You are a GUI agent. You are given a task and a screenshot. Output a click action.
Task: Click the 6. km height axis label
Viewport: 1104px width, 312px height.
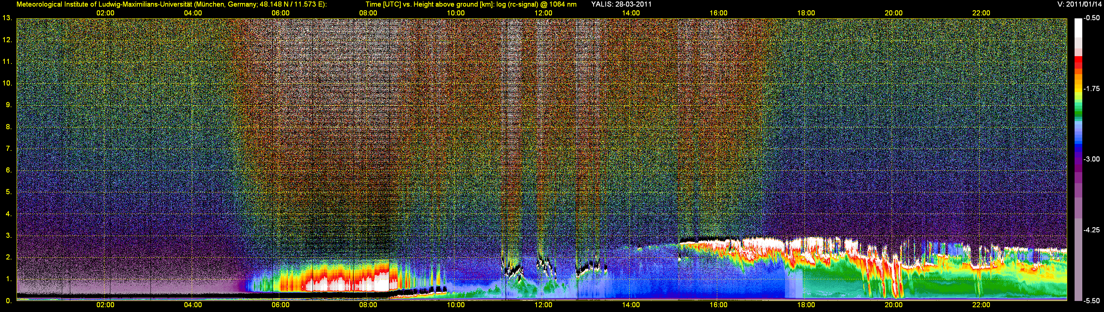[9, 170]
